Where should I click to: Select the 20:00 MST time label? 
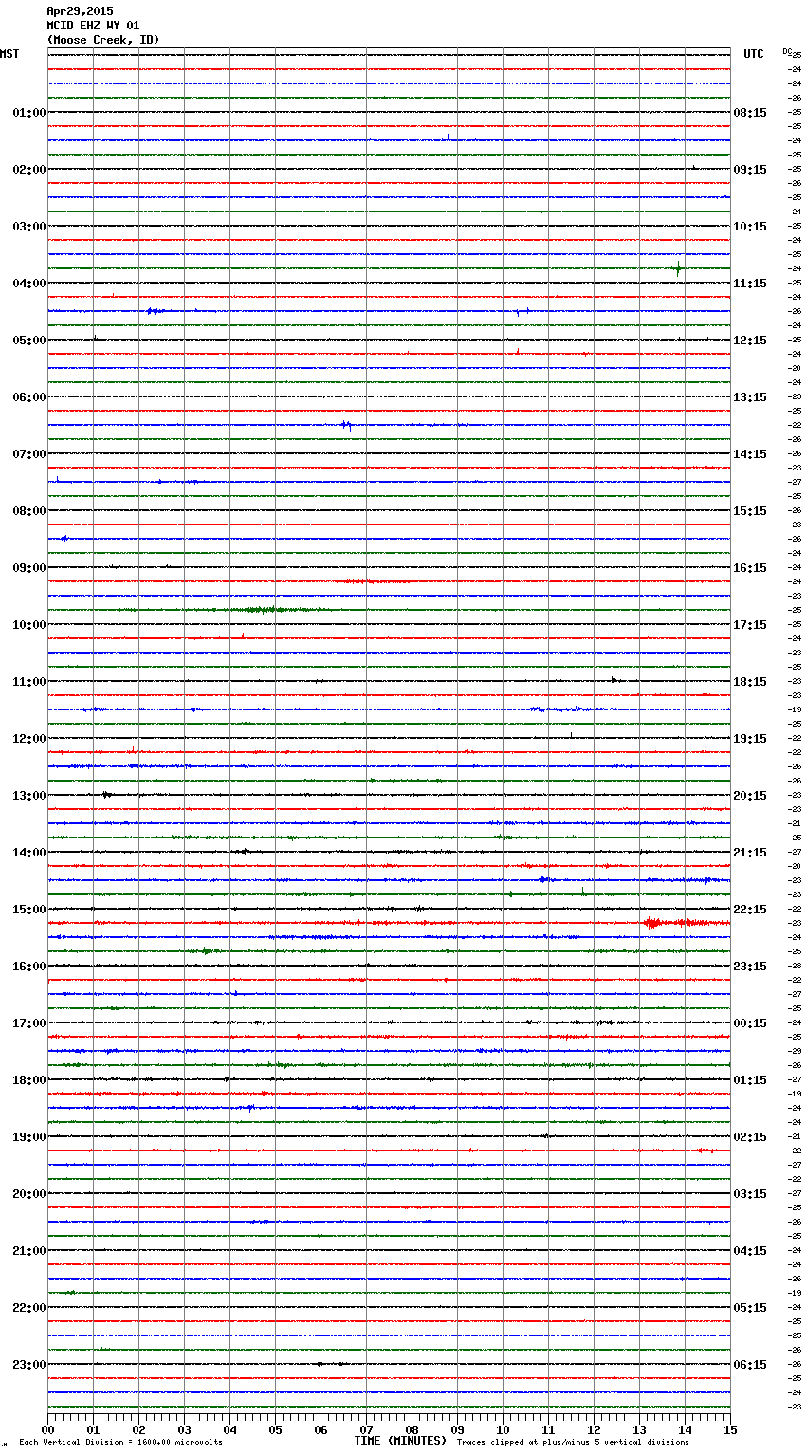(29, 1194)
